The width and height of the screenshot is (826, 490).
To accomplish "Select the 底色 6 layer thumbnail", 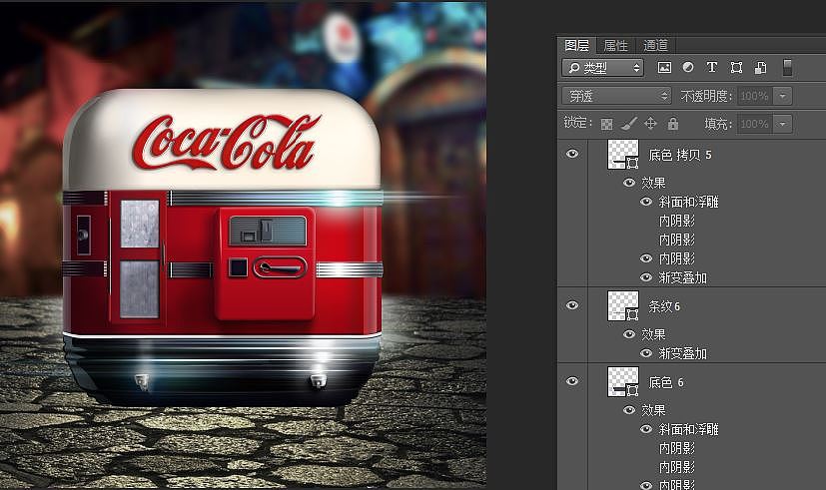I will [623, 381].
